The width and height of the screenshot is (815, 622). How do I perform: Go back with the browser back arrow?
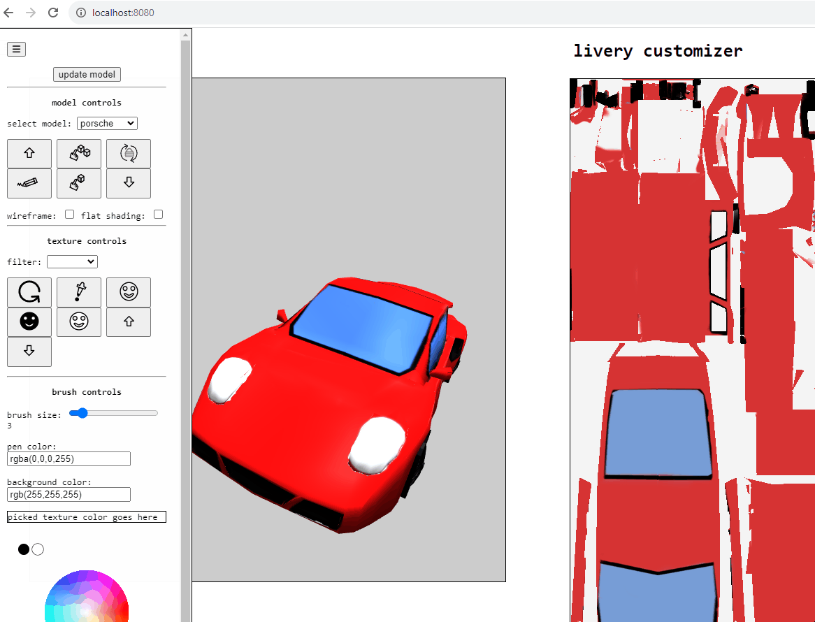pyautogui.click(x=9, y=13)
